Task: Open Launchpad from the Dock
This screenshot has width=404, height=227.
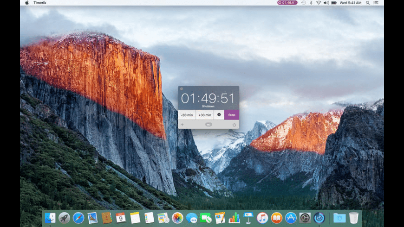Action: point(64,218)
